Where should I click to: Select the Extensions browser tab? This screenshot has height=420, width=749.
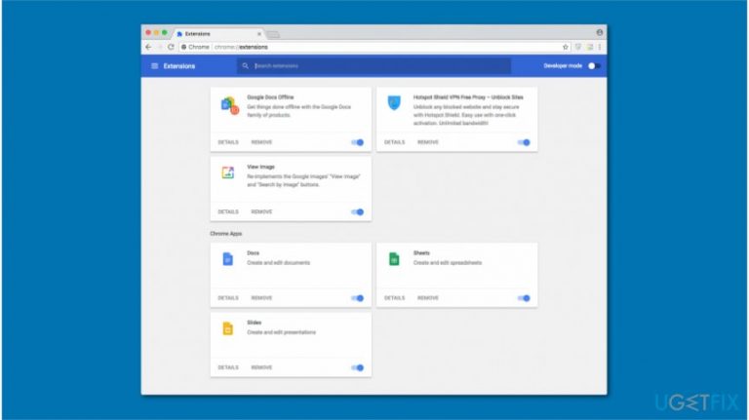click(217, 34)
